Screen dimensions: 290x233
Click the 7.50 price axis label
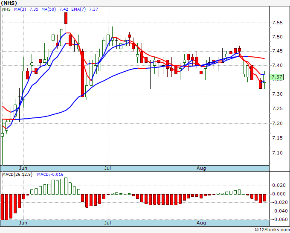point(278,37)
